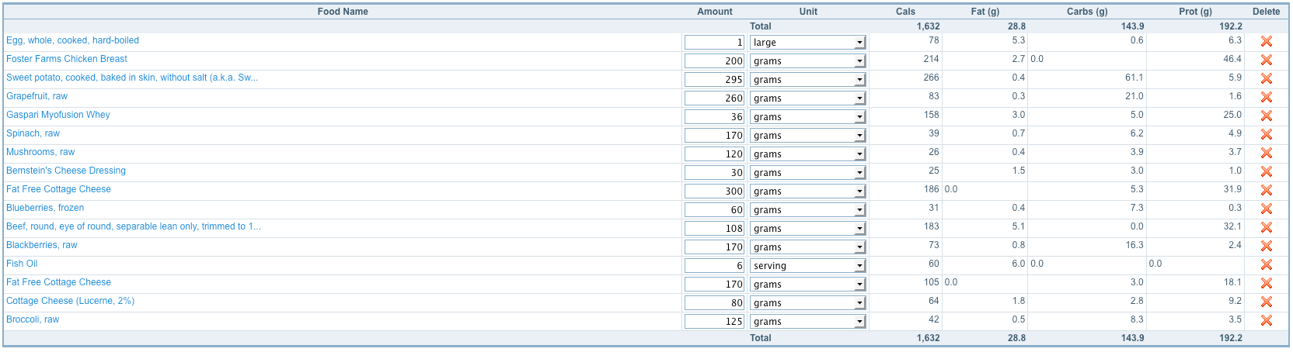This screenshot has width=1293, height=352.
Task: Remove the Blueberries, frozen entry
Action: pyautogui.click(x=1266, y=209)
